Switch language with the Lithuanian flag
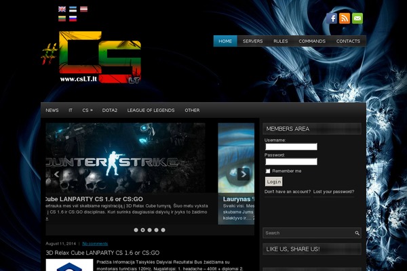This screenshot has height=271, width=407. (x=62, y=18)
